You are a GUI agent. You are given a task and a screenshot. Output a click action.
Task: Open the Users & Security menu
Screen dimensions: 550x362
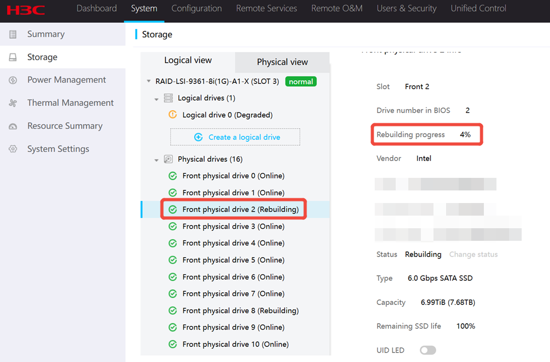tap(406, 8)
